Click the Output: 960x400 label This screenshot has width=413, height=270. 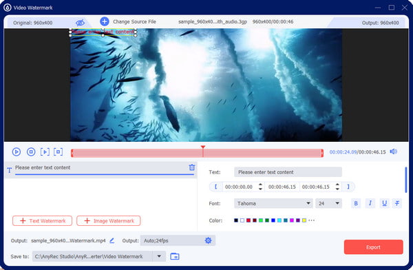pyautogui.click(x=381, y=23)
